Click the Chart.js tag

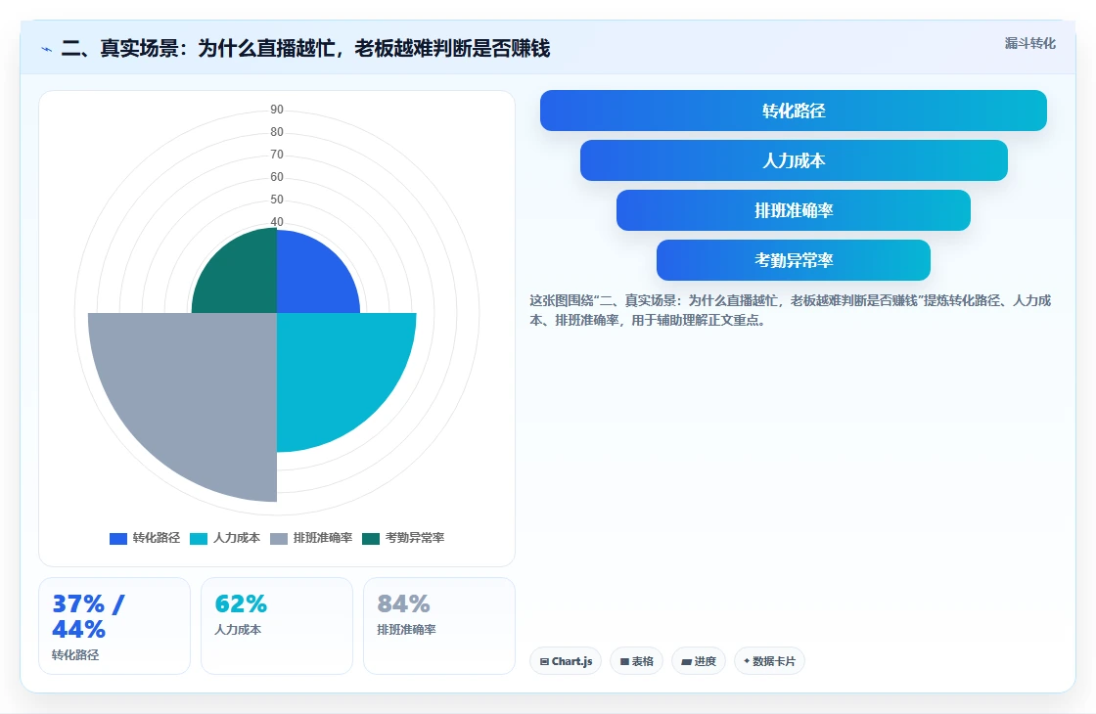(566, 661)
